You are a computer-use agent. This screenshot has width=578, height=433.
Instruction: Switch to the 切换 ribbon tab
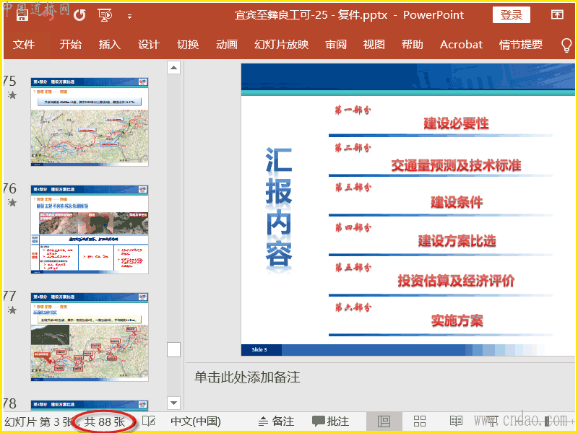coord(188,45)
